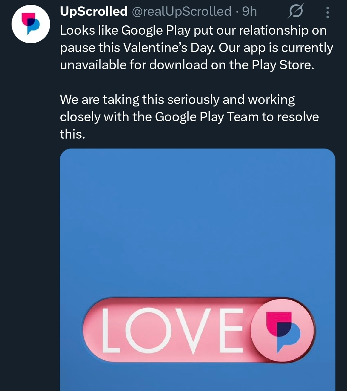The image size is (347, 391).
Task: Open the attached blue image
Action: click(197, 225)
